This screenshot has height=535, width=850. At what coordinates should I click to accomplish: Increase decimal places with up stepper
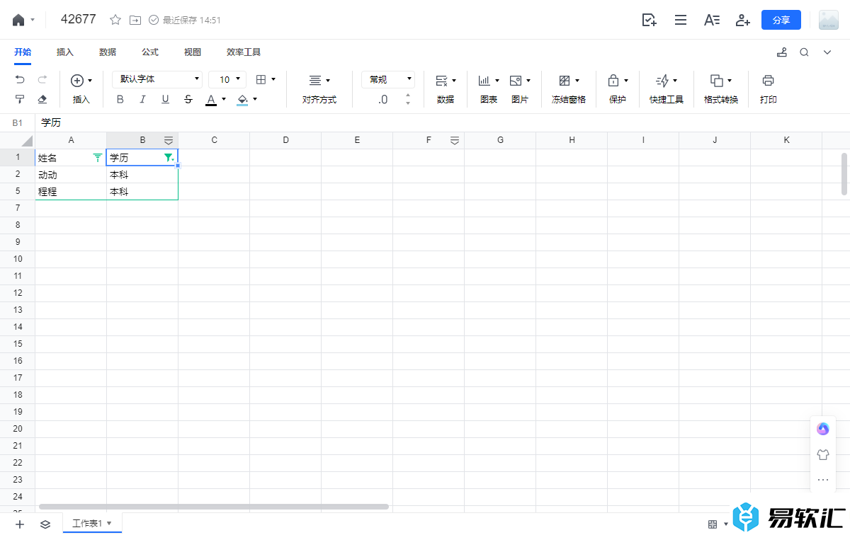click(408, 96)
